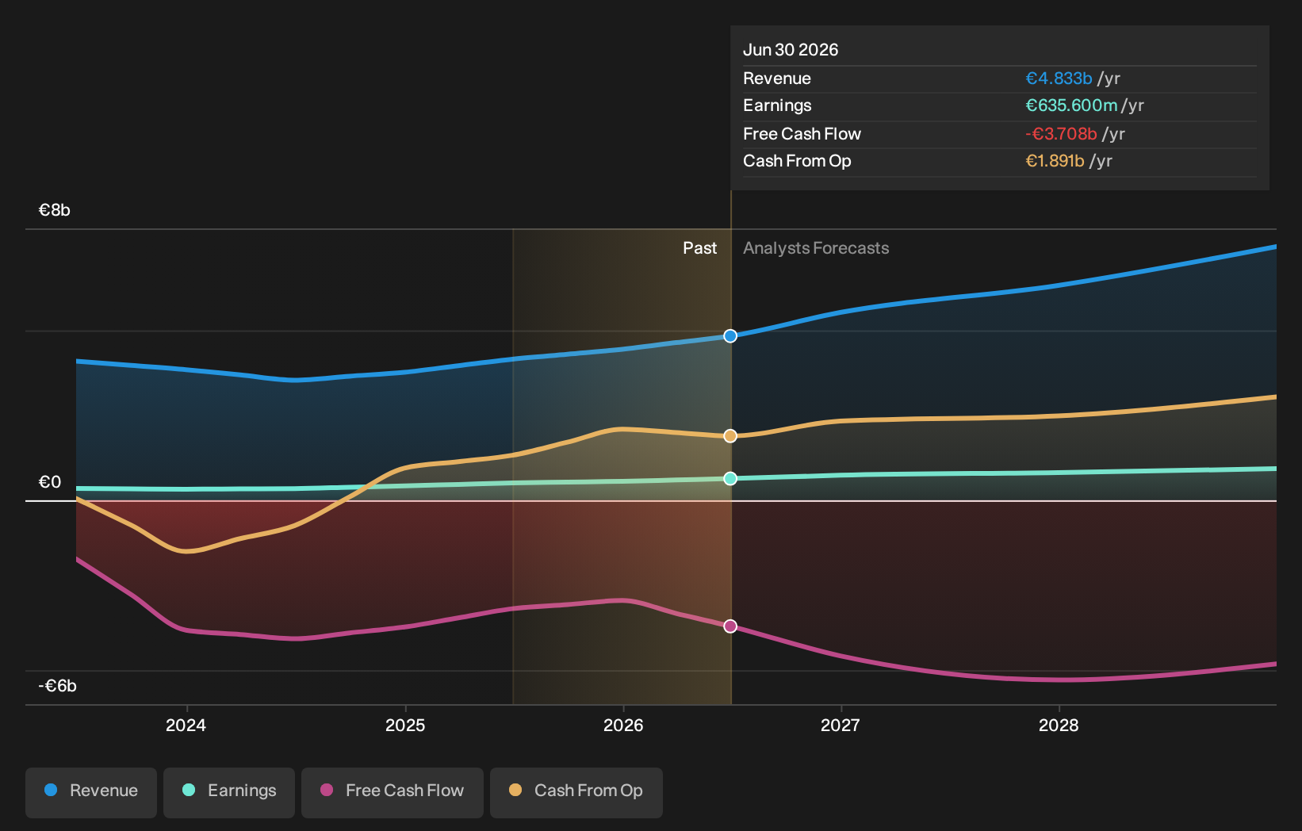Click the '€1.891b' cash from op value

point(1055,161)
